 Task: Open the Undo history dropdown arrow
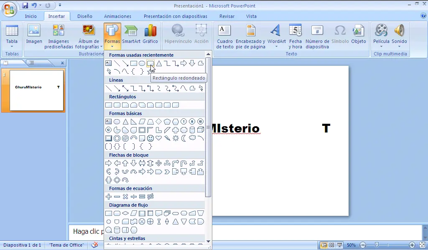[x=40, y=5]
